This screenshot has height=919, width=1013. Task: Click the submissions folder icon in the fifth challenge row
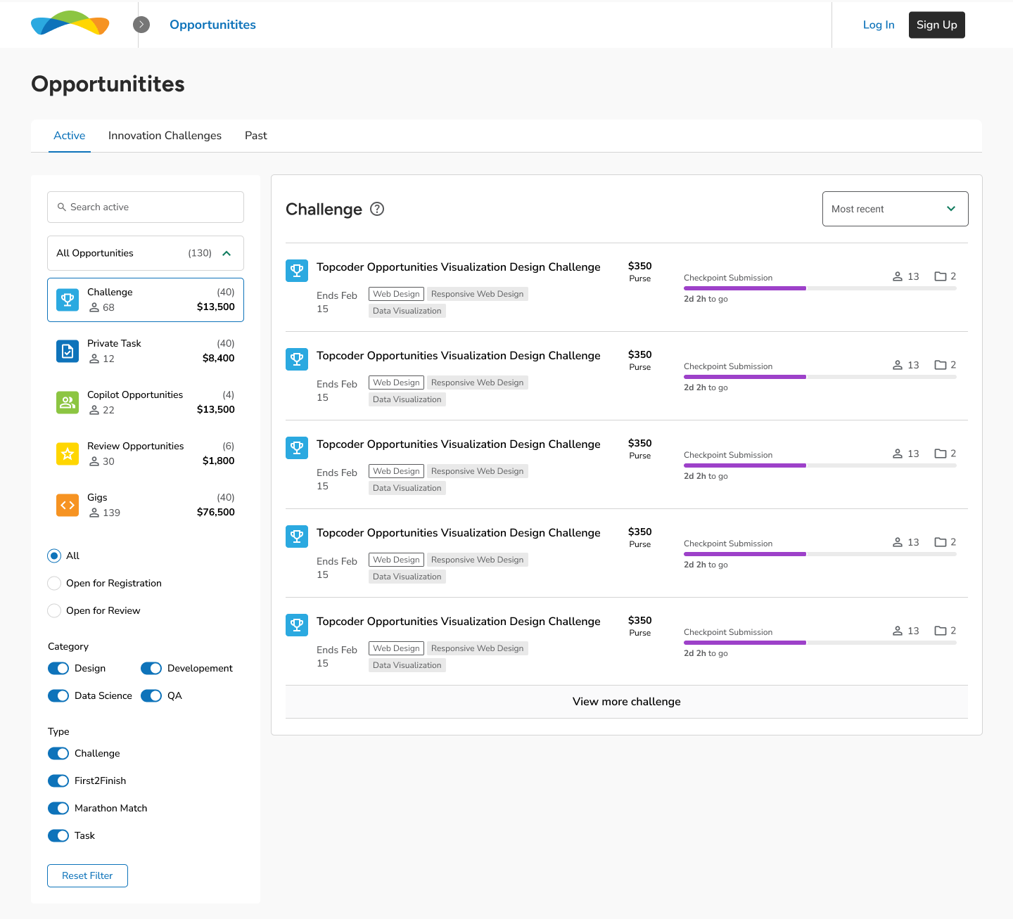point(941,631)
